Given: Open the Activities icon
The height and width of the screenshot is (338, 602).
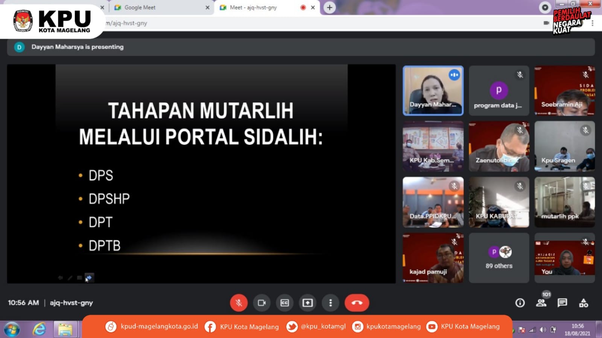Looking at the screenshot, I should point(583,303).
